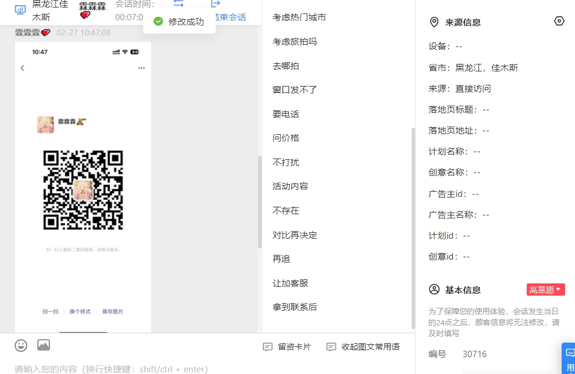Screen dimensions: 575x374
Task: Select quick phrase 窗口发不了
Action: click(x=294, y=90)
